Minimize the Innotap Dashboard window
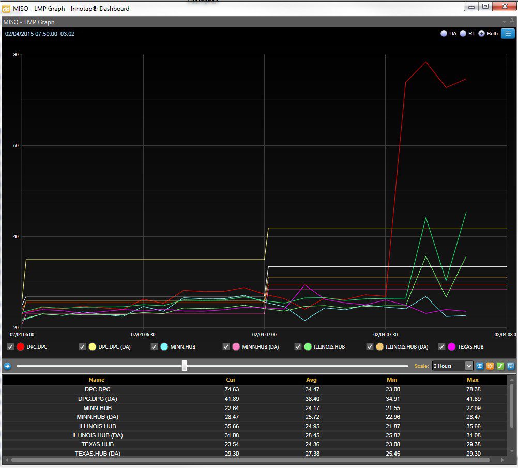Viewport: 518px width, 468px height. (471, 6)
